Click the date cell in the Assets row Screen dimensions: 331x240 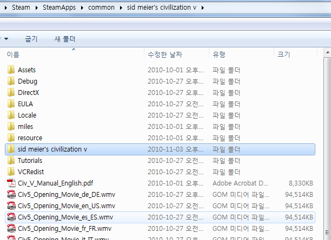[x=175, y=70]
